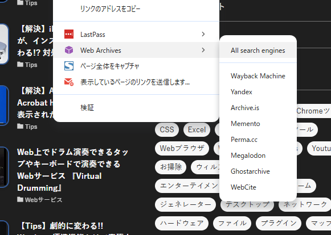
Task: Open the Web Archives menu entry
Action: coord(136,50)
